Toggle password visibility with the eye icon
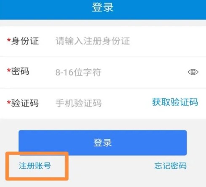This screenshot has height=187, width=206. pos(193,72)
